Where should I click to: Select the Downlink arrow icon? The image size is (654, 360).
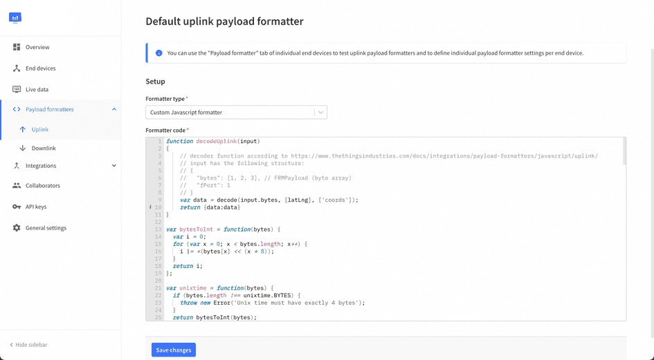click(x=23, y=148)
